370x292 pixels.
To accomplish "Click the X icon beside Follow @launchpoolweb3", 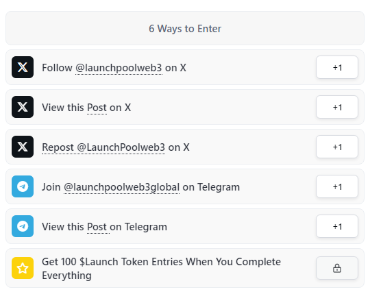I will coord(23,67).
